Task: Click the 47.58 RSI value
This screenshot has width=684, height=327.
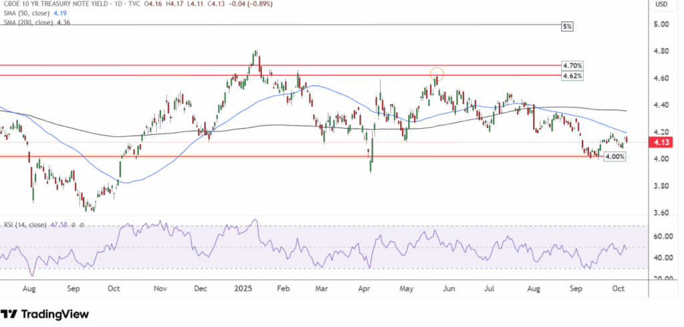Action: (59, 226)
